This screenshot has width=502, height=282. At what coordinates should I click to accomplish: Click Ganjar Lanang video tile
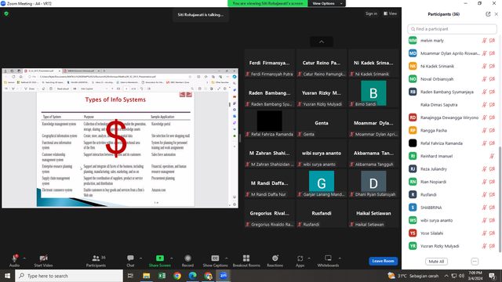tap(322, 183)
